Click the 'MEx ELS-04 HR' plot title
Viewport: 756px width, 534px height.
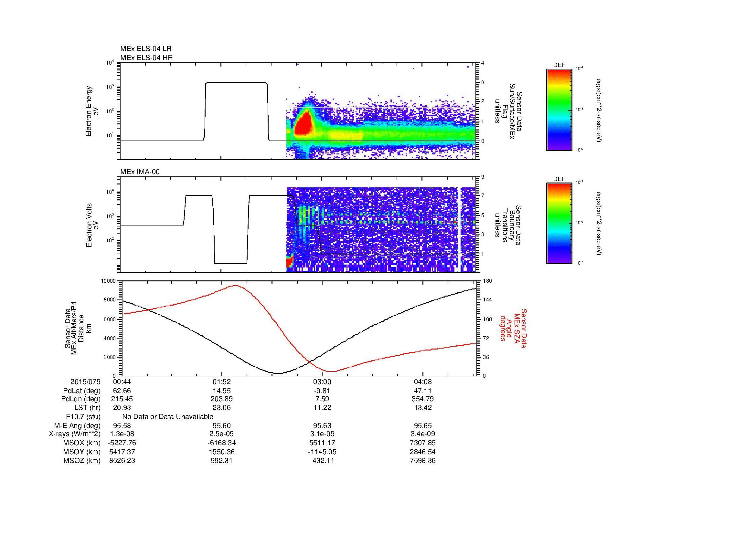pyautogui.click(x=146, y=58)
